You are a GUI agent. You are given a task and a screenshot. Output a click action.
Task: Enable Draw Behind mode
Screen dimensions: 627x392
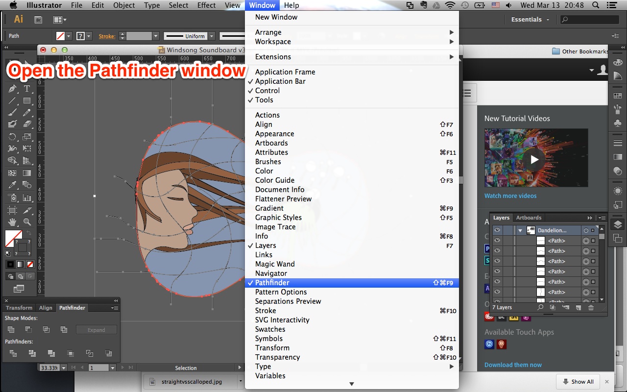click(x=20, y=276)
